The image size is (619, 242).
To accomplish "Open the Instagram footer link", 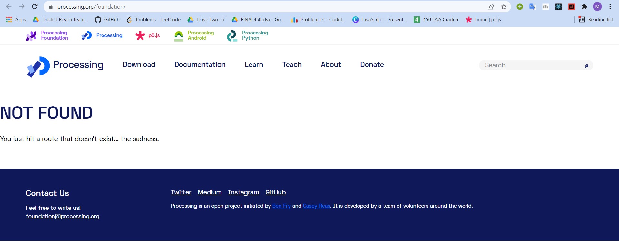I will [x=243, y=192].
